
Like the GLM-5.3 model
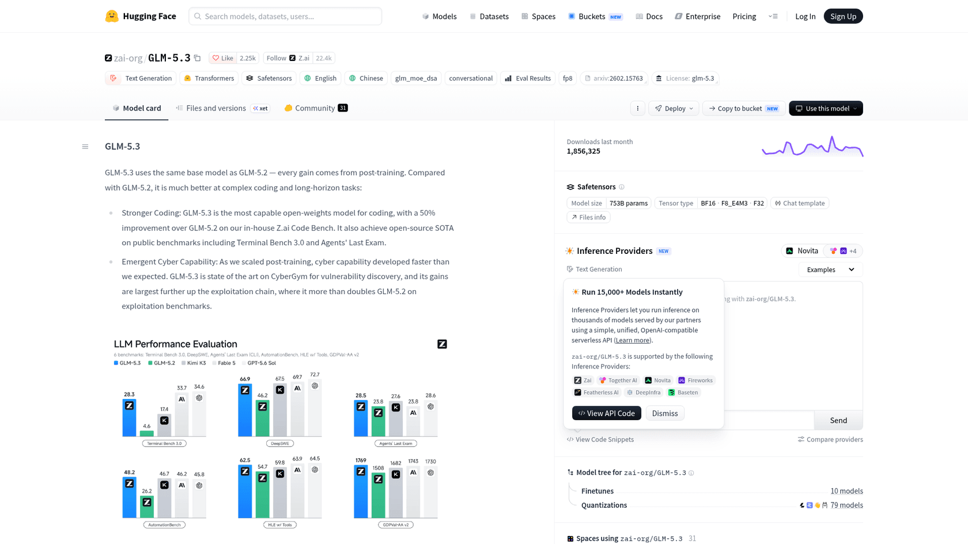point(222,58)
